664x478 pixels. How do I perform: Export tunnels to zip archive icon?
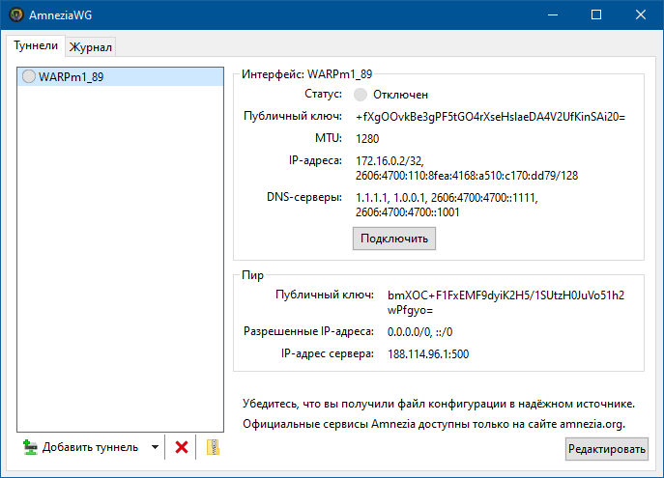click(x=214, y=447)
